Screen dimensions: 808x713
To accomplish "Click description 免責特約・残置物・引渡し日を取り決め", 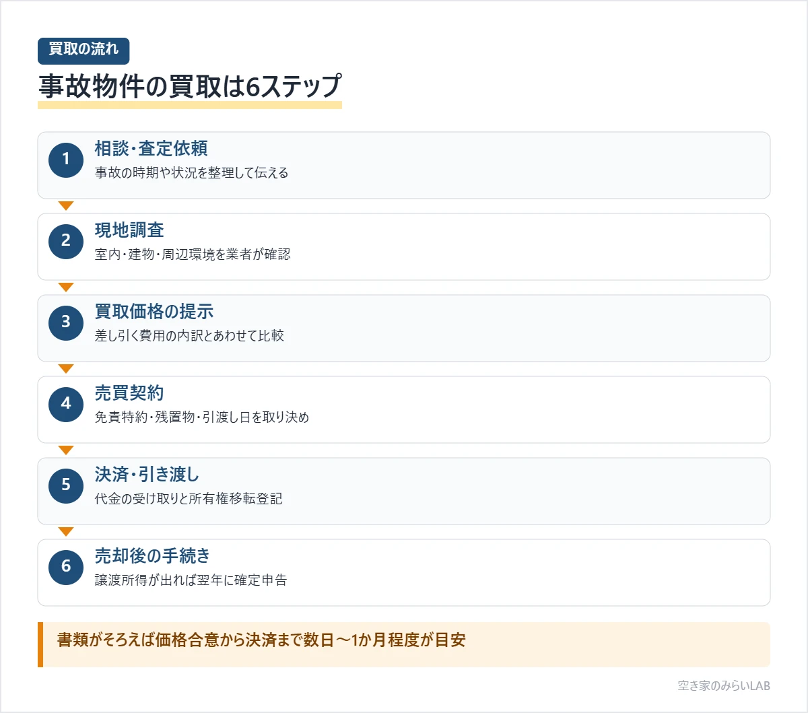I will tap(202, 417).
